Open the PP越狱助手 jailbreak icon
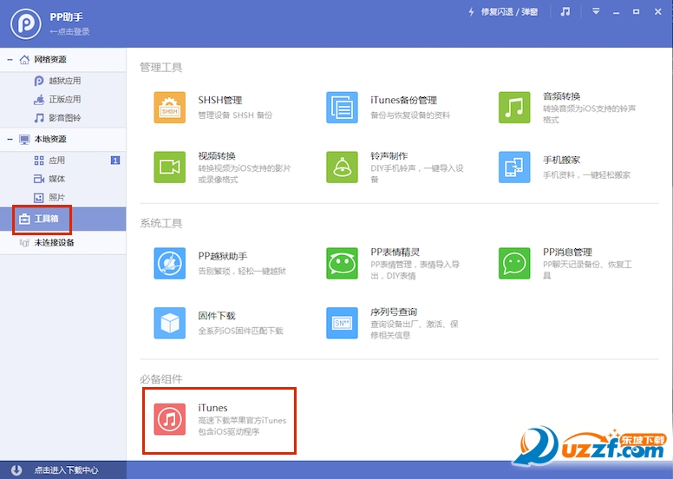 tap(169, 263)
